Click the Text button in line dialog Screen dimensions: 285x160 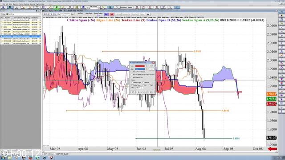point(152,66)
